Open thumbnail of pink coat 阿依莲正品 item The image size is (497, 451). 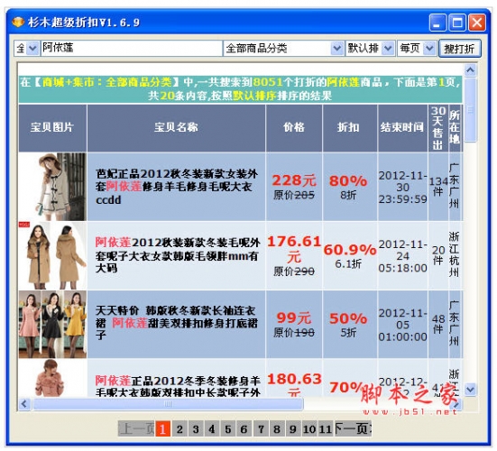coord(52,378)
